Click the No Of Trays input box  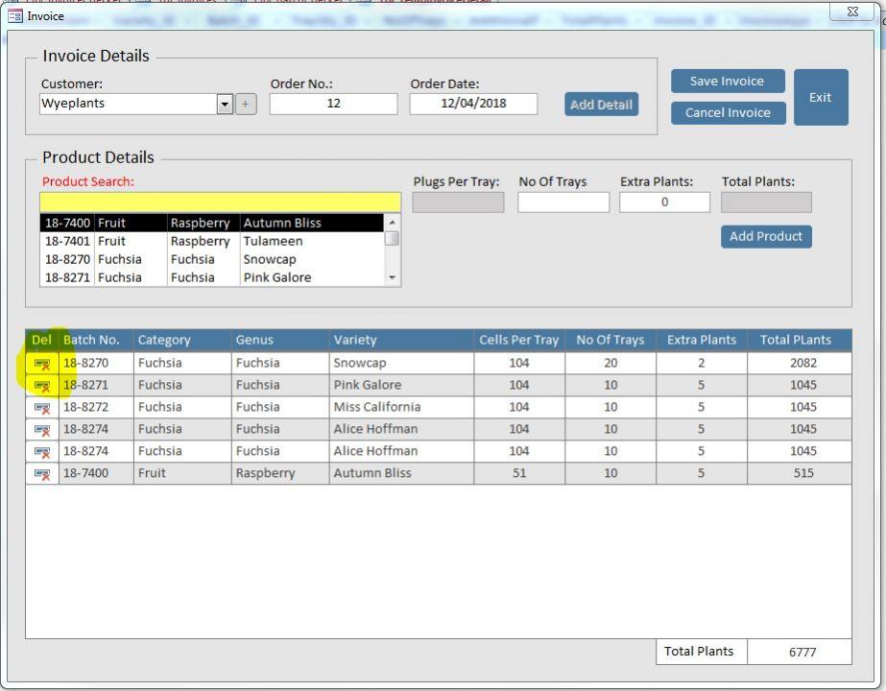click(563, 203)
